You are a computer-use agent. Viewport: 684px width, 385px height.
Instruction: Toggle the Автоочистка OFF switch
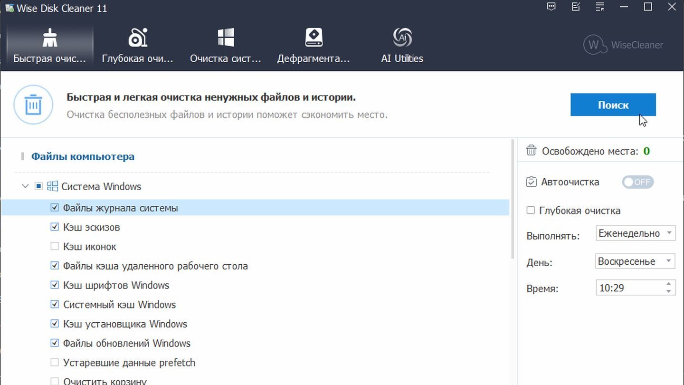click(638, 182)
